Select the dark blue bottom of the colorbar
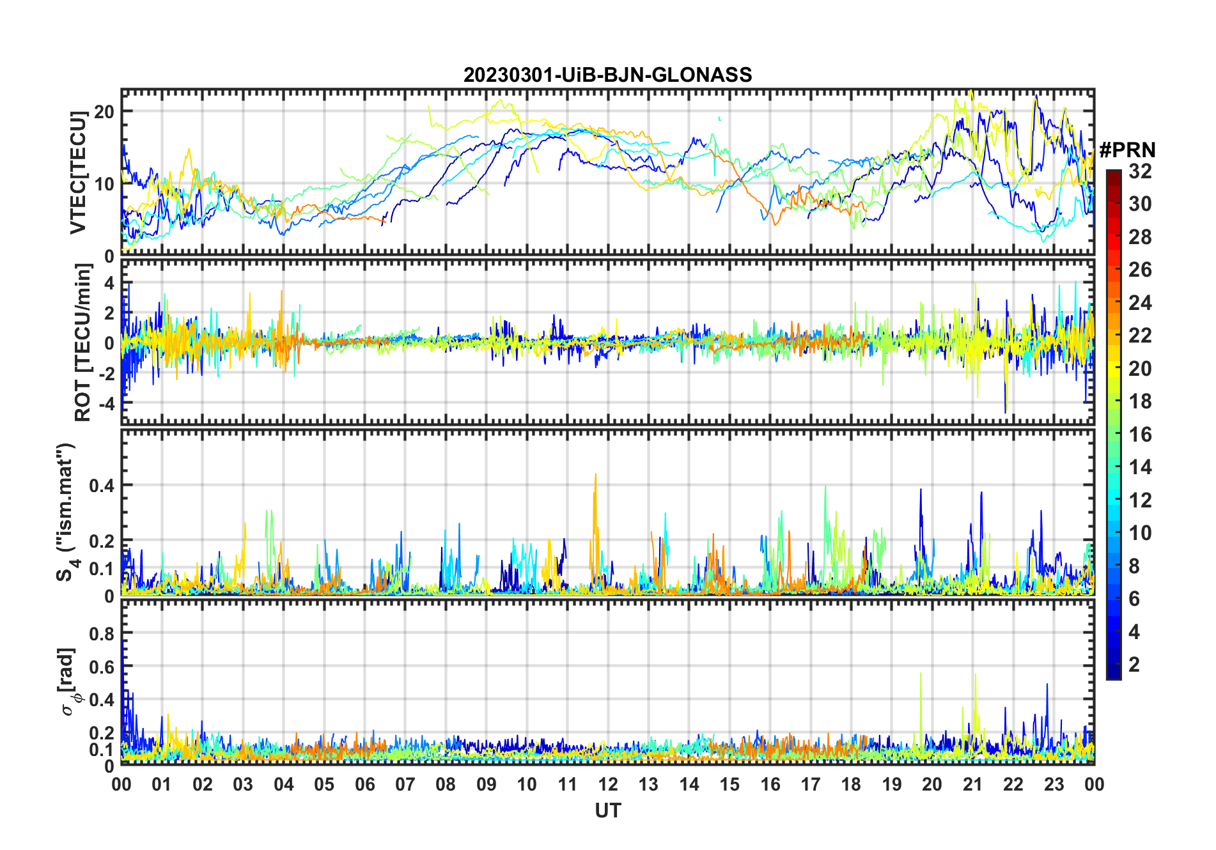The width and height of the screenshot is (1216, 850). (x=1113, y=674)
